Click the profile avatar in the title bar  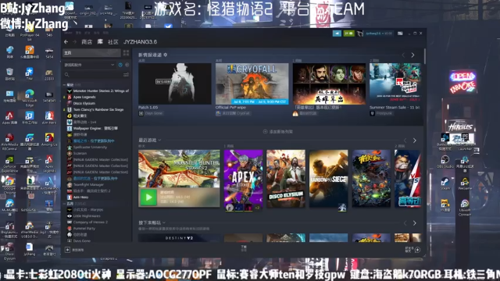point(360,33)
